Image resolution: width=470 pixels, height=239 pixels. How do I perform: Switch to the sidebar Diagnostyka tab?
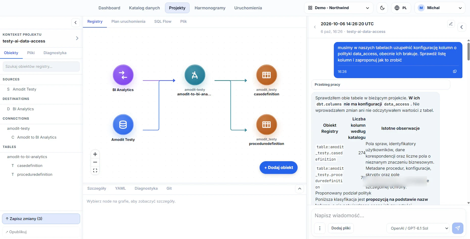click(x=55, y=53)
